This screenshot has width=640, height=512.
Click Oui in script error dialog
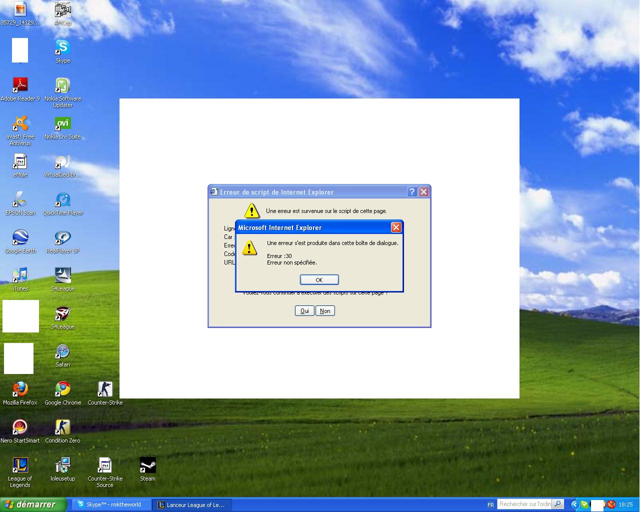click(x=304, y=311)
